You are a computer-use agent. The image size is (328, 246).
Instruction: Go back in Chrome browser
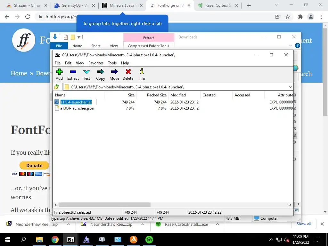(x=7, y=17)
